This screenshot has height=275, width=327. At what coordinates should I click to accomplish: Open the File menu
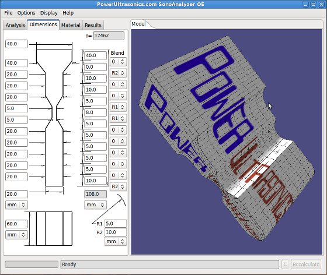(8, 13)
